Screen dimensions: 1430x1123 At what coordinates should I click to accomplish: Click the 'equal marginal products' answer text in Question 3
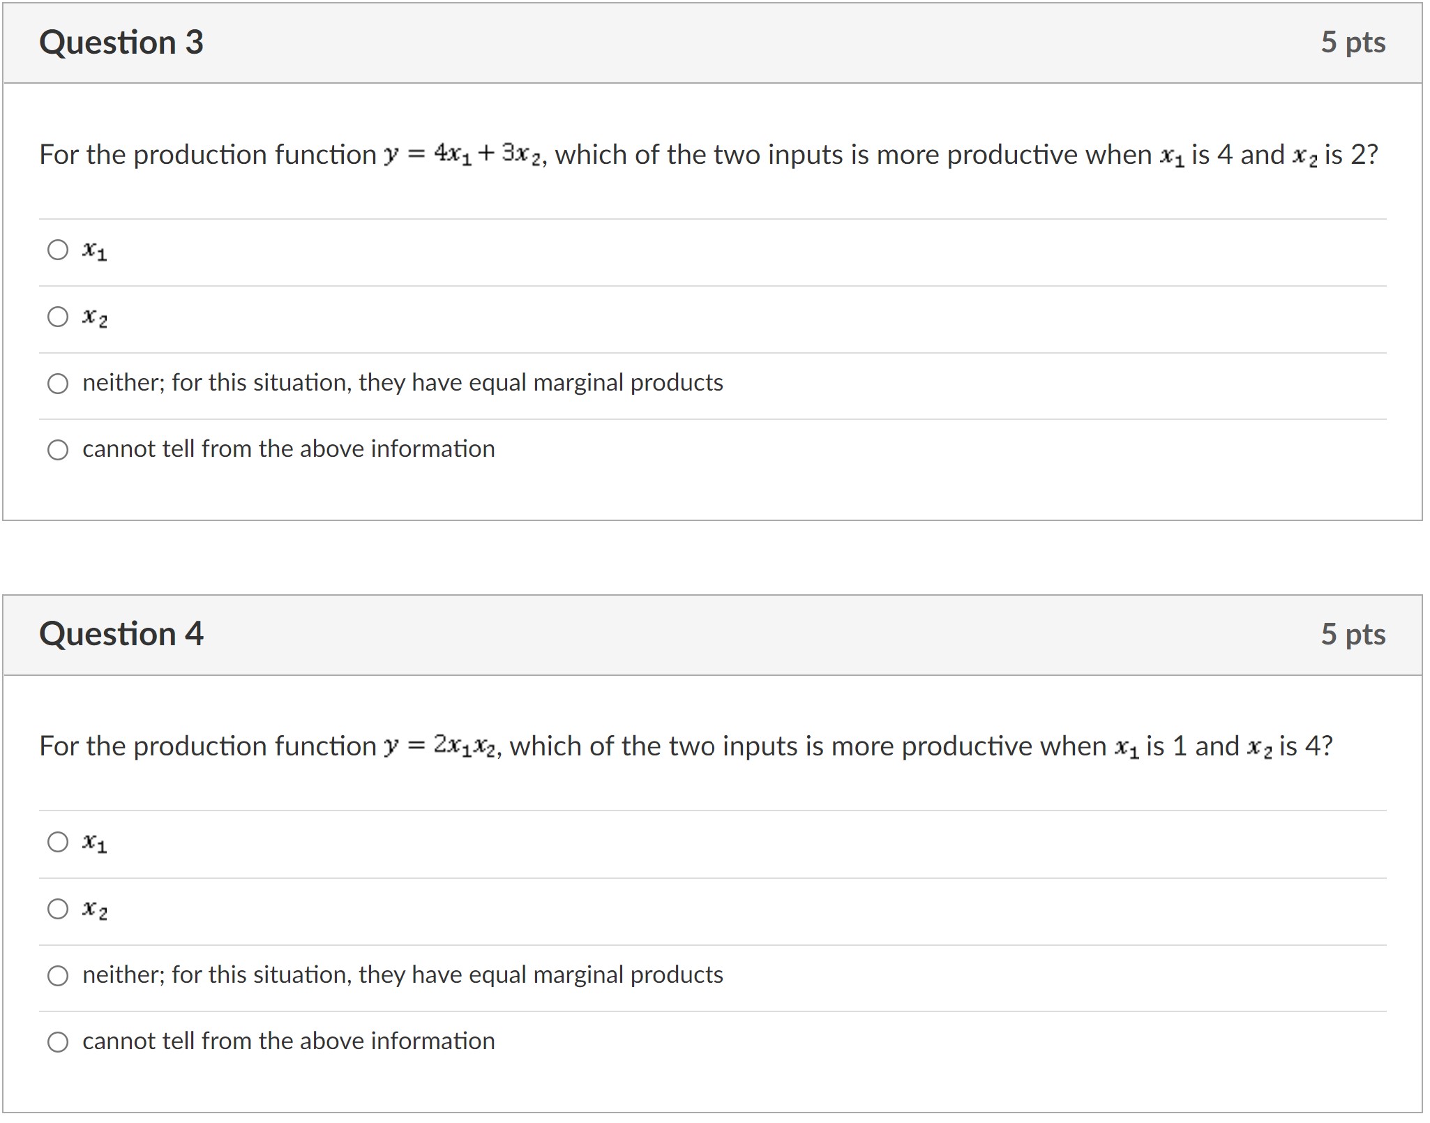[x=402, y=383]
